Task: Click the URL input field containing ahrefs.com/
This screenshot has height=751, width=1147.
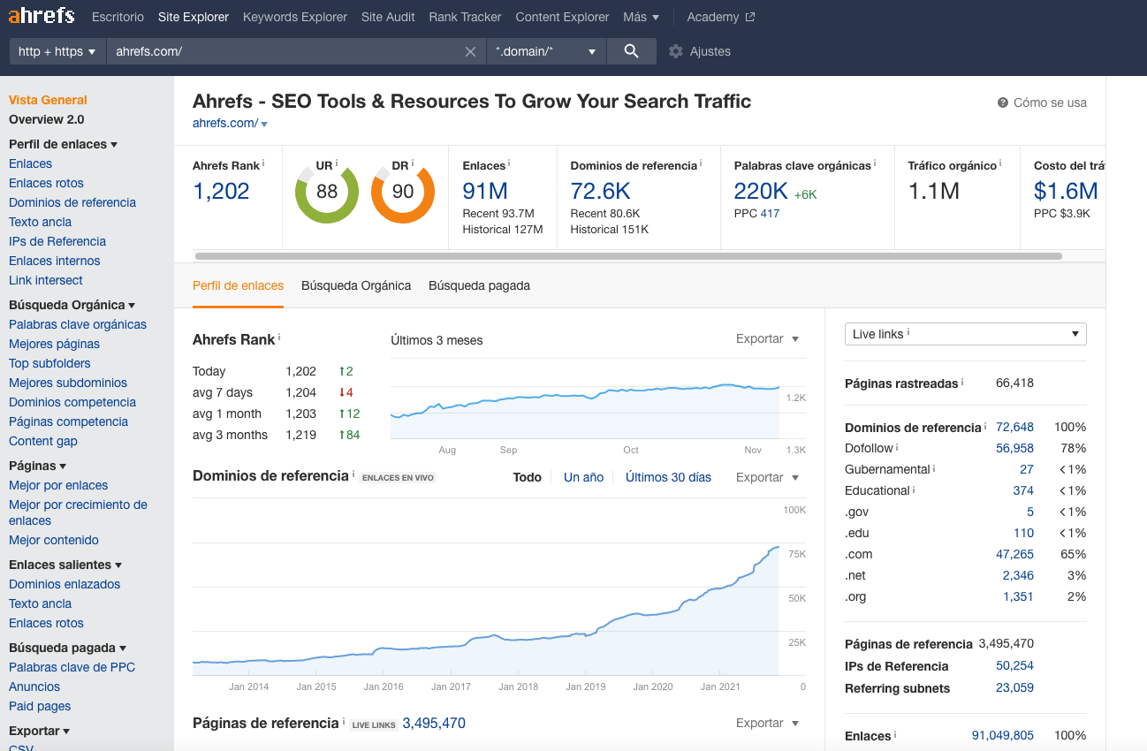Action: coord(283,51)
